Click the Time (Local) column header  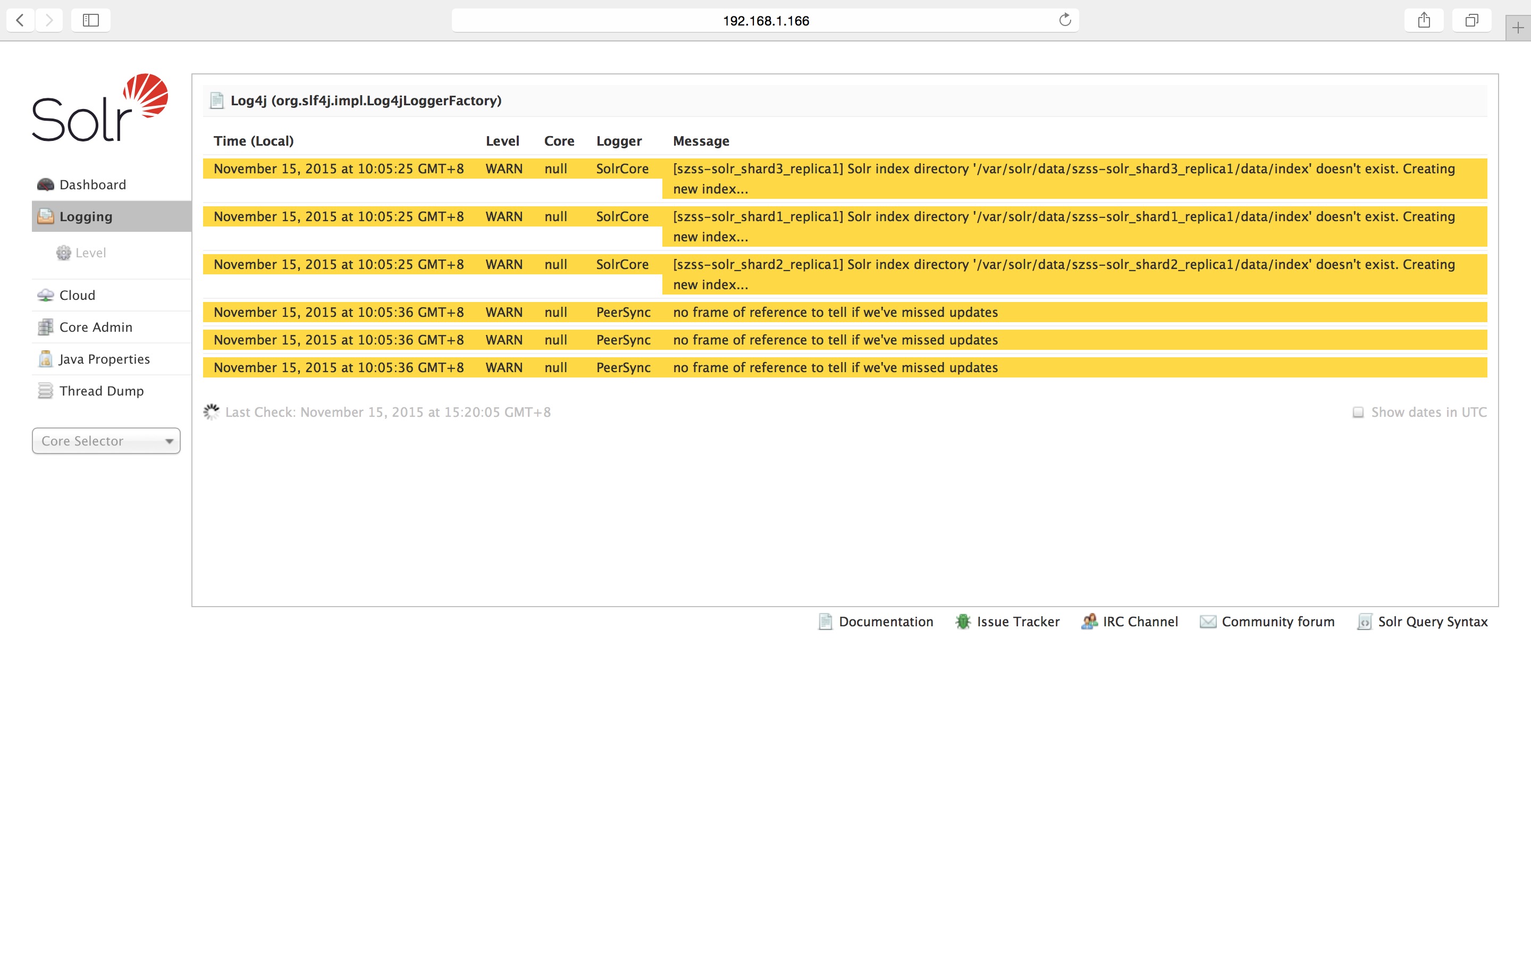point(254,141)
